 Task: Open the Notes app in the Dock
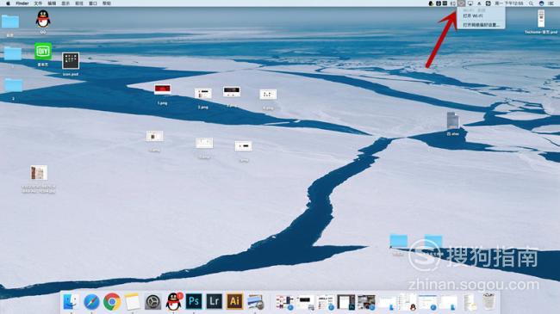133,302
